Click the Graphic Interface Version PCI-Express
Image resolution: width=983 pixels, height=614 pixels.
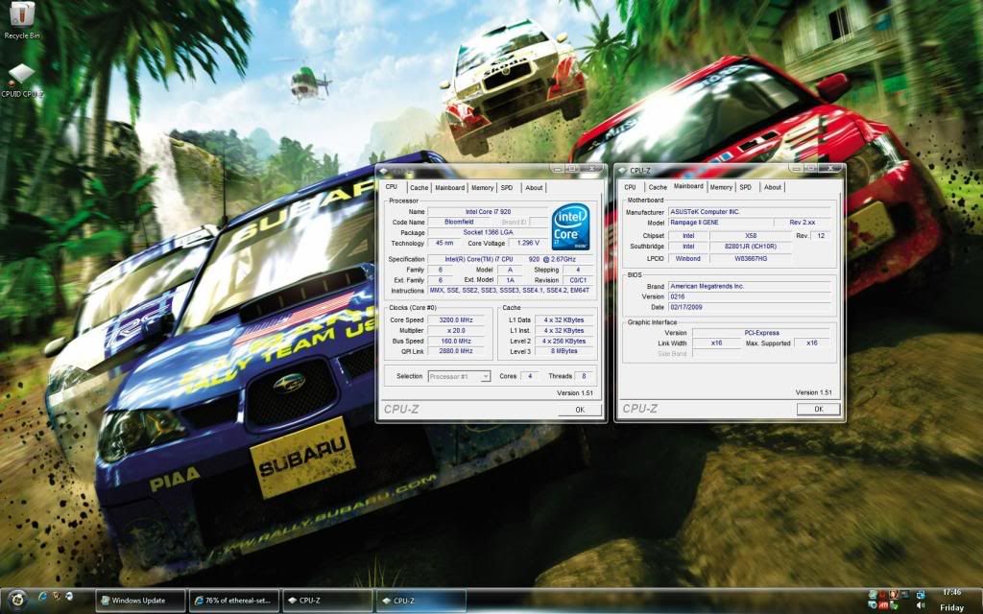coord(762,333)
